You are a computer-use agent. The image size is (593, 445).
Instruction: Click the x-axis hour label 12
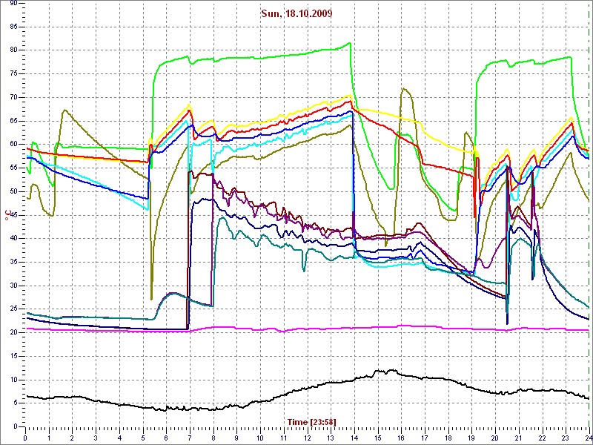point(307,438)
